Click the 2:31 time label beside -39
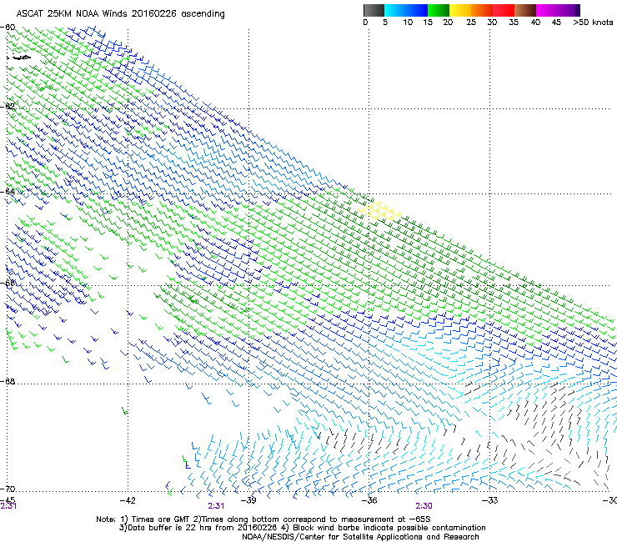This screenshot has width=617, height=542. tap(216, 506)
